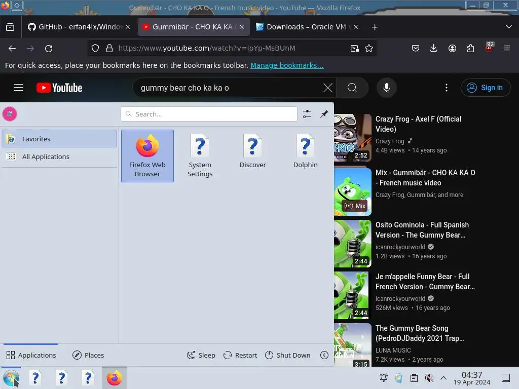Viewport: 519px width, 389px height.
Task: Close the Gummibär YouTube tab
Action: point(242,27)
